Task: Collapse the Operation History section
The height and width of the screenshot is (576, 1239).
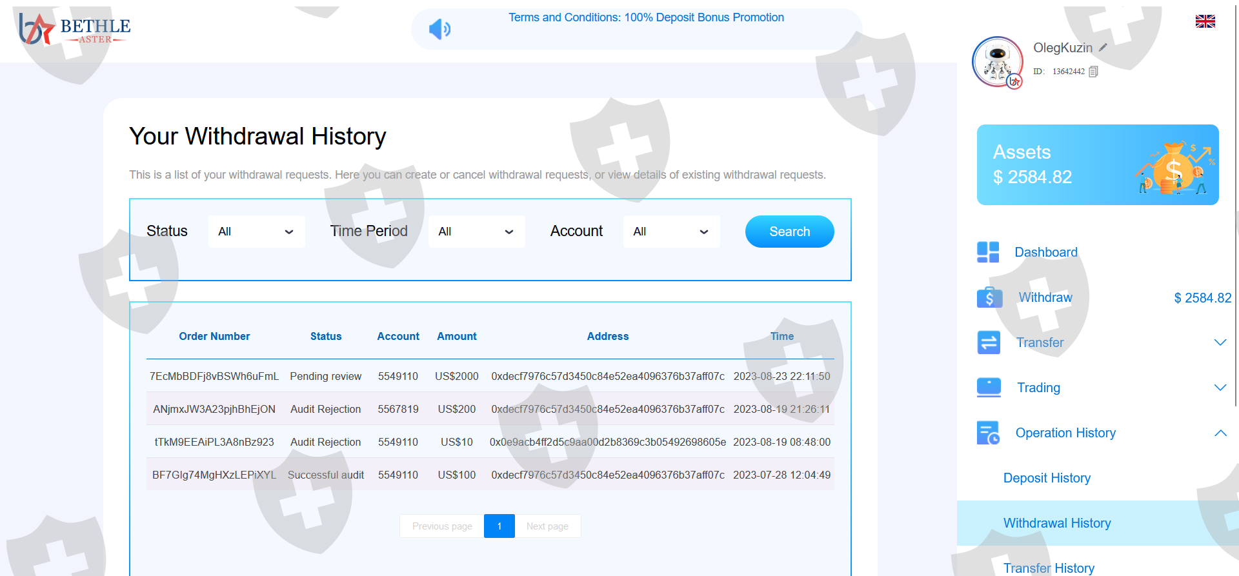Action: coord(1220,433)
